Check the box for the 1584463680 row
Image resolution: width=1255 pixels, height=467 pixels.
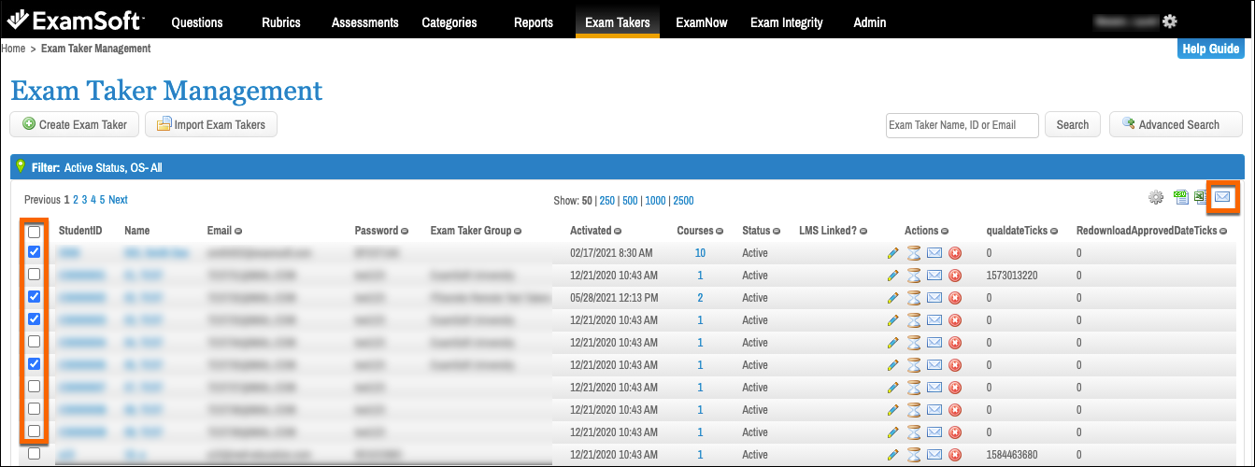(x=35, y=454)
